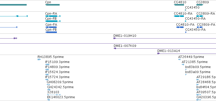Select the CG43450 gene small arrow
This screenshot has width=216, height=101.
[x=186, y=10]
